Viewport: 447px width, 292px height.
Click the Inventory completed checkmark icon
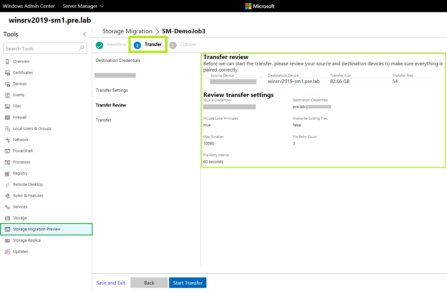pyautogui.click(x=99, y=45)
